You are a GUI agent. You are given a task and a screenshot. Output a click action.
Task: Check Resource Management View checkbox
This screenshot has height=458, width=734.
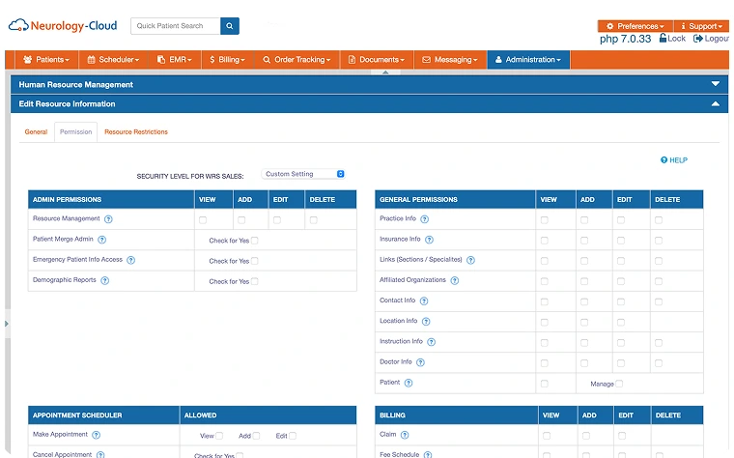click(203, 219)
